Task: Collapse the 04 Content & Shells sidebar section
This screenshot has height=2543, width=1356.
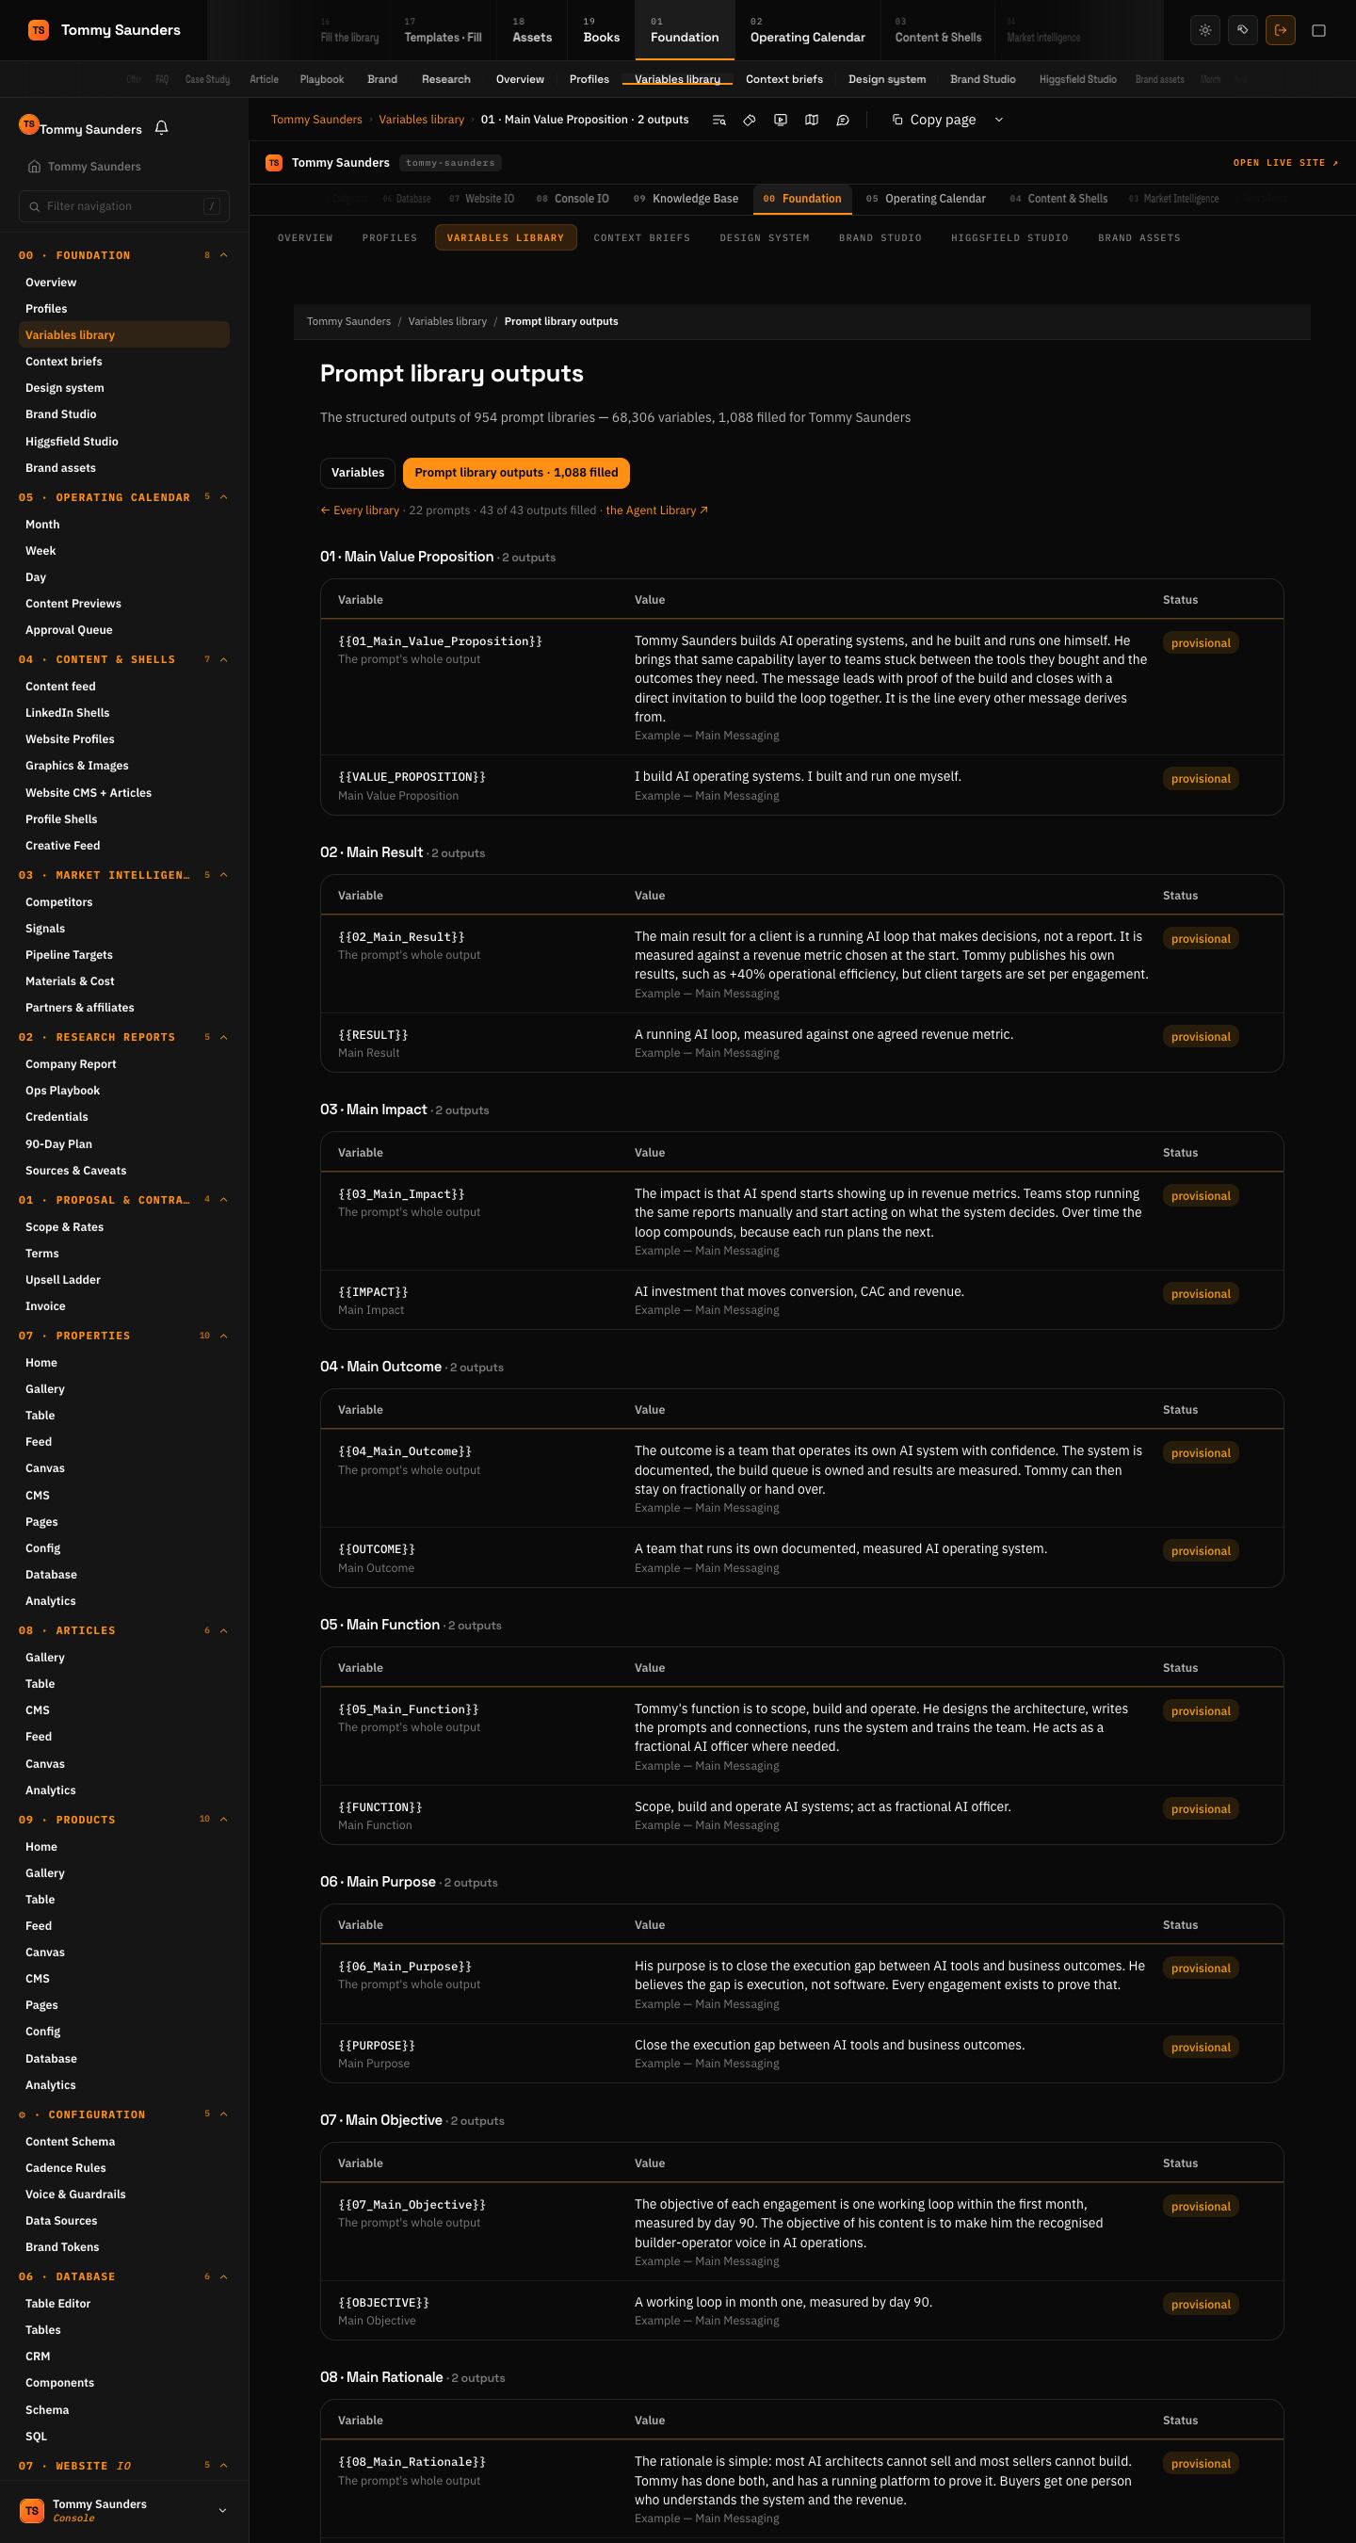Action: point(224,659)
